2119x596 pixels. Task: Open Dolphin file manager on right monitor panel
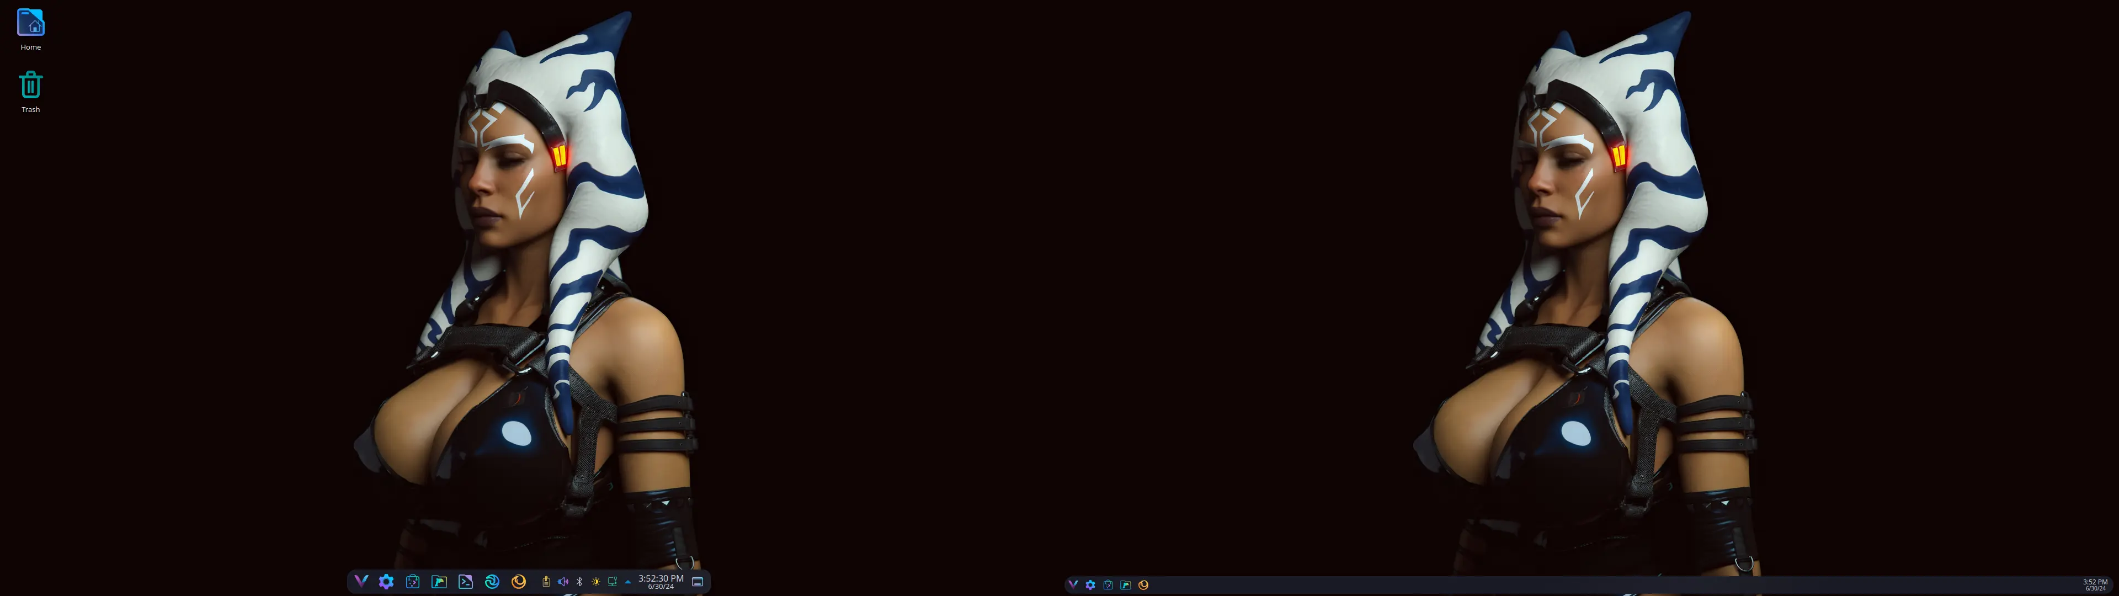[1126, 584]
